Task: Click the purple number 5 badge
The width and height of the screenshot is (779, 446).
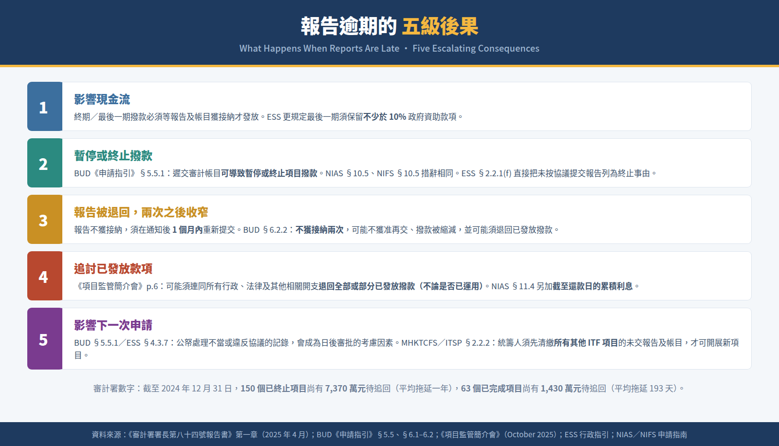Action: pyautogui.click(x=45, y=339)
